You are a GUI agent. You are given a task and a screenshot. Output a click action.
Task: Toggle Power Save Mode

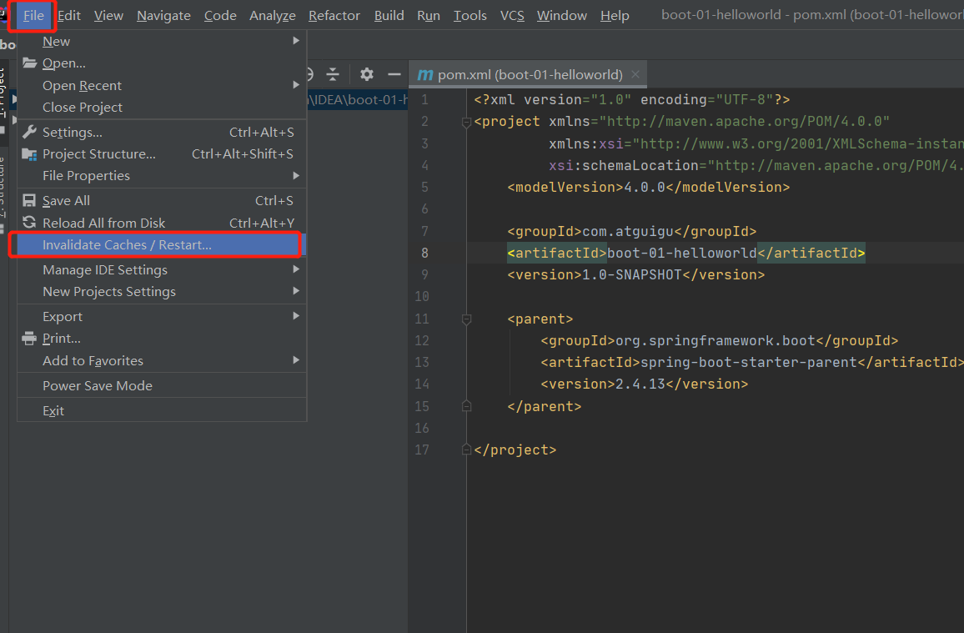[162, 385]
